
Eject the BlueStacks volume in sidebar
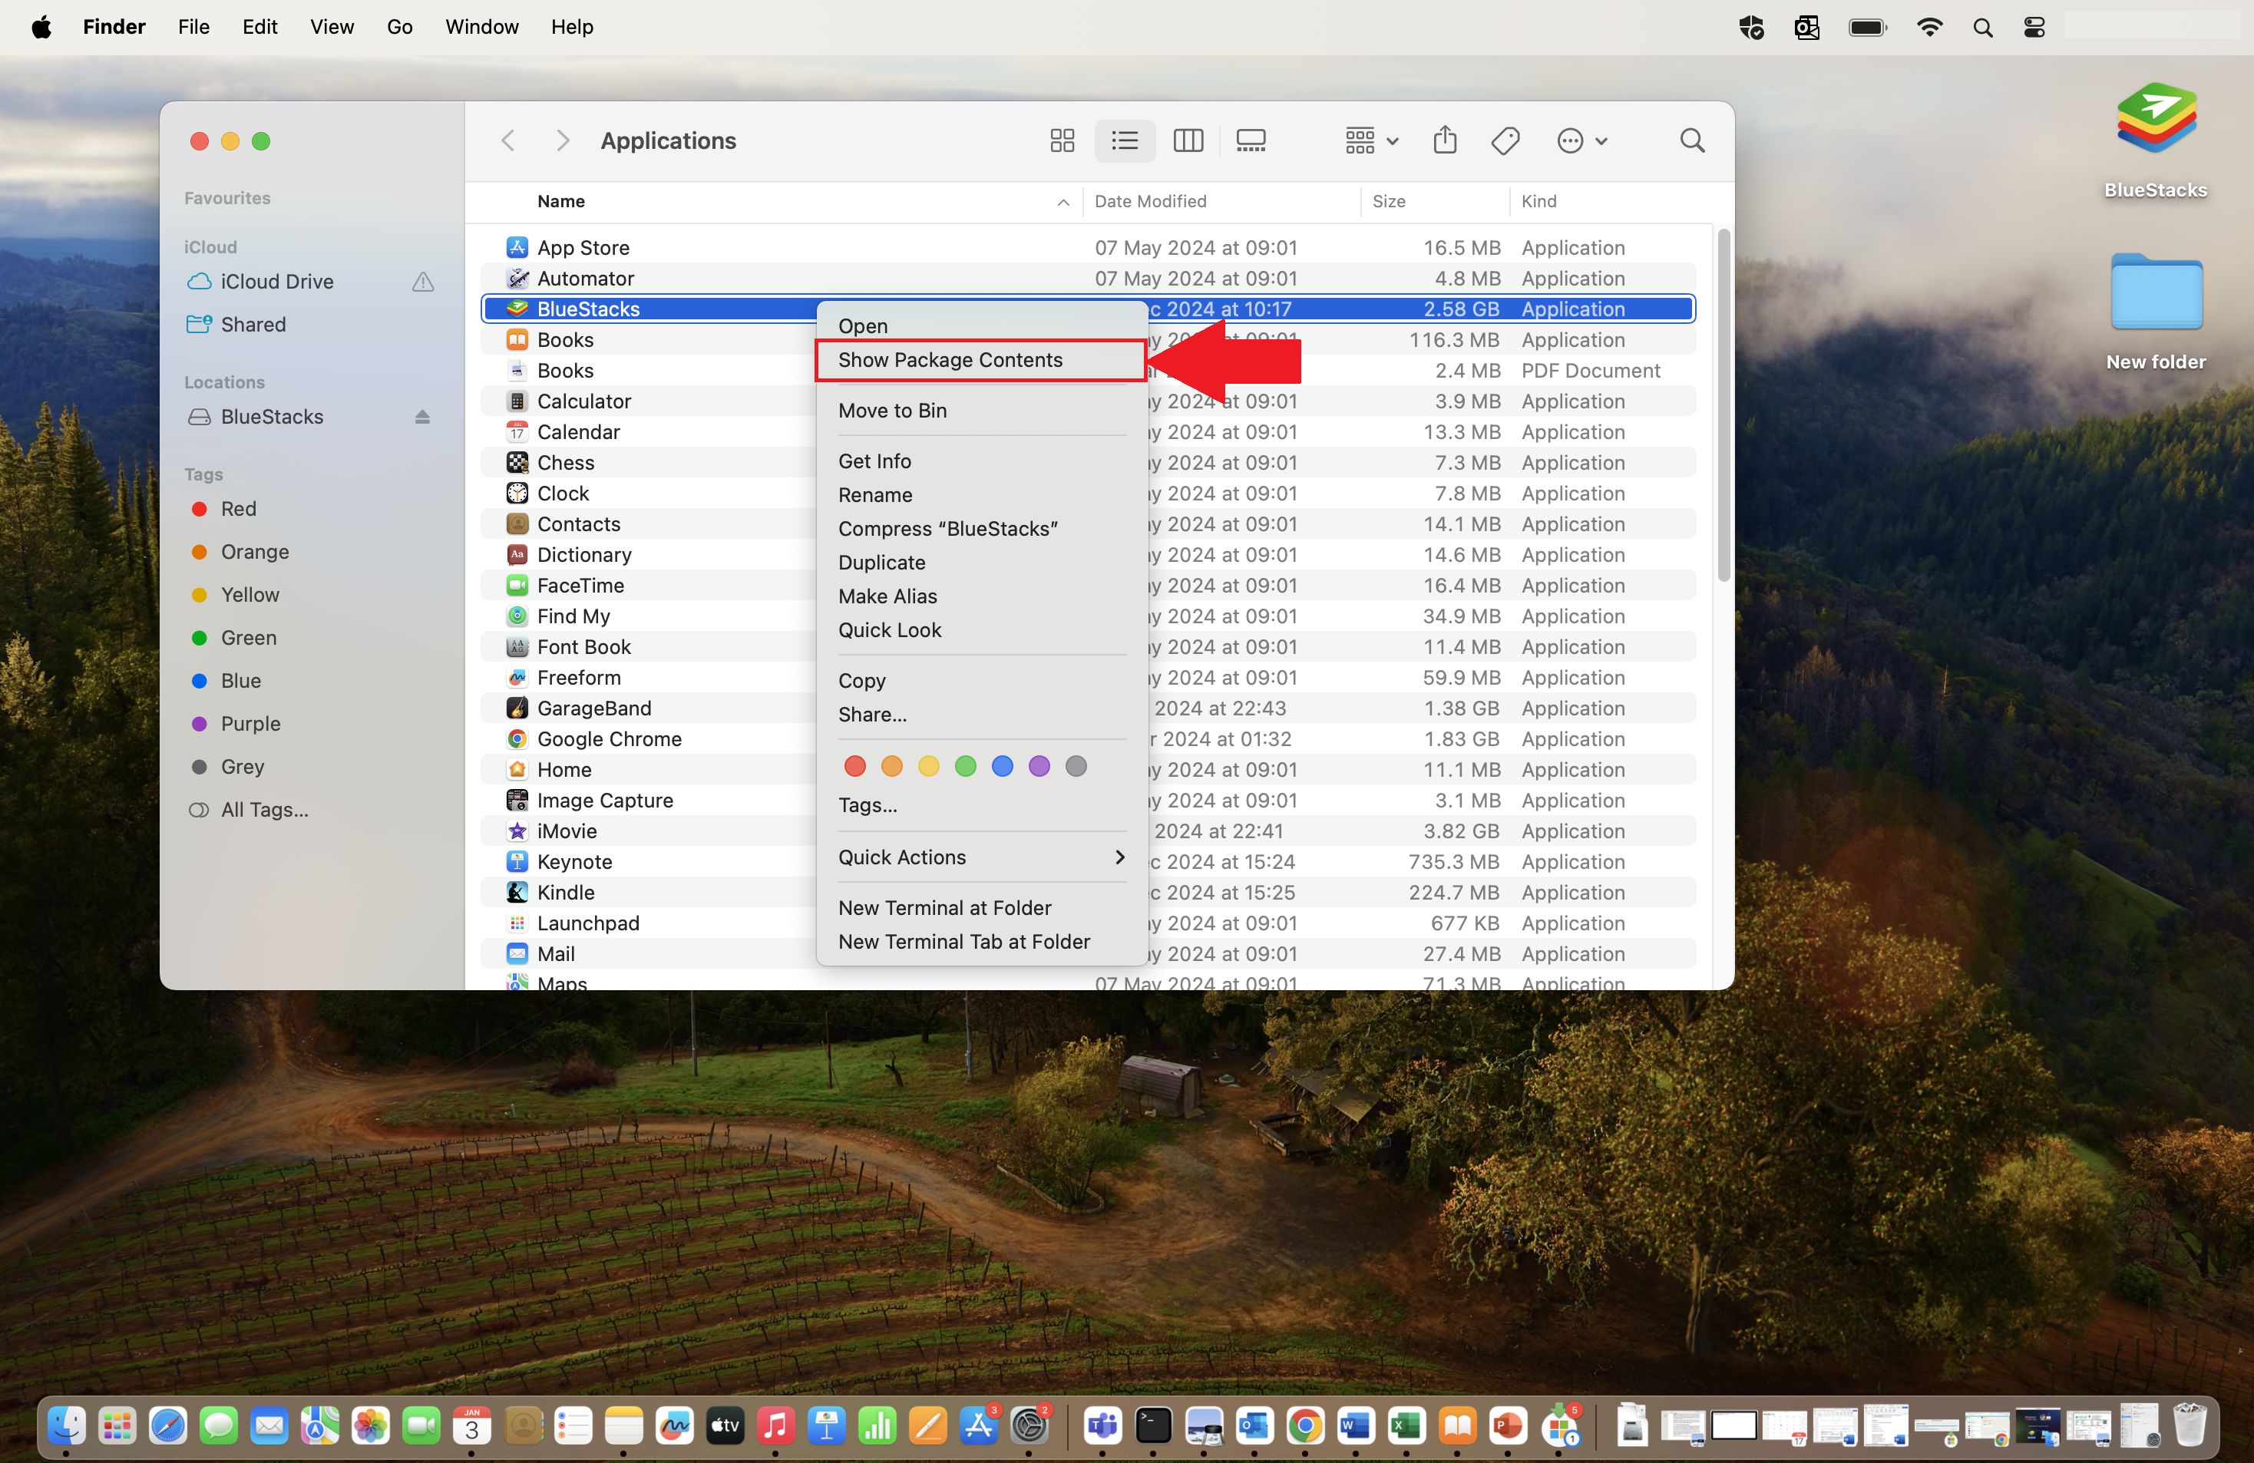422,417
